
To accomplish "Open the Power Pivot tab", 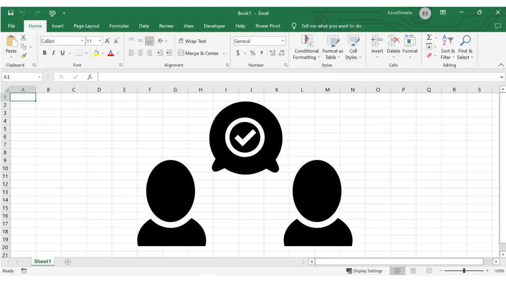I will pyautogui.click(x=268, y=26).
